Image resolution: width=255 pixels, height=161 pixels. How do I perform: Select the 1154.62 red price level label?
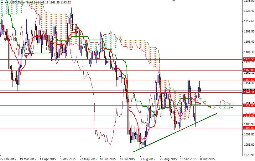click(249, 80)
